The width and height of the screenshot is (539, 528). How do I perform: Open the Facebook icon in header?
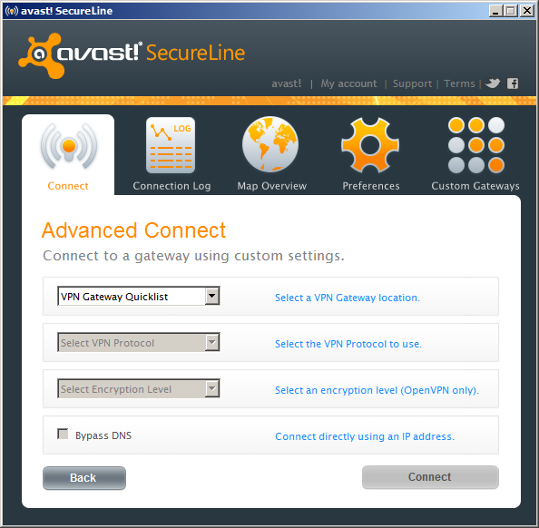[x=513, y=83]
